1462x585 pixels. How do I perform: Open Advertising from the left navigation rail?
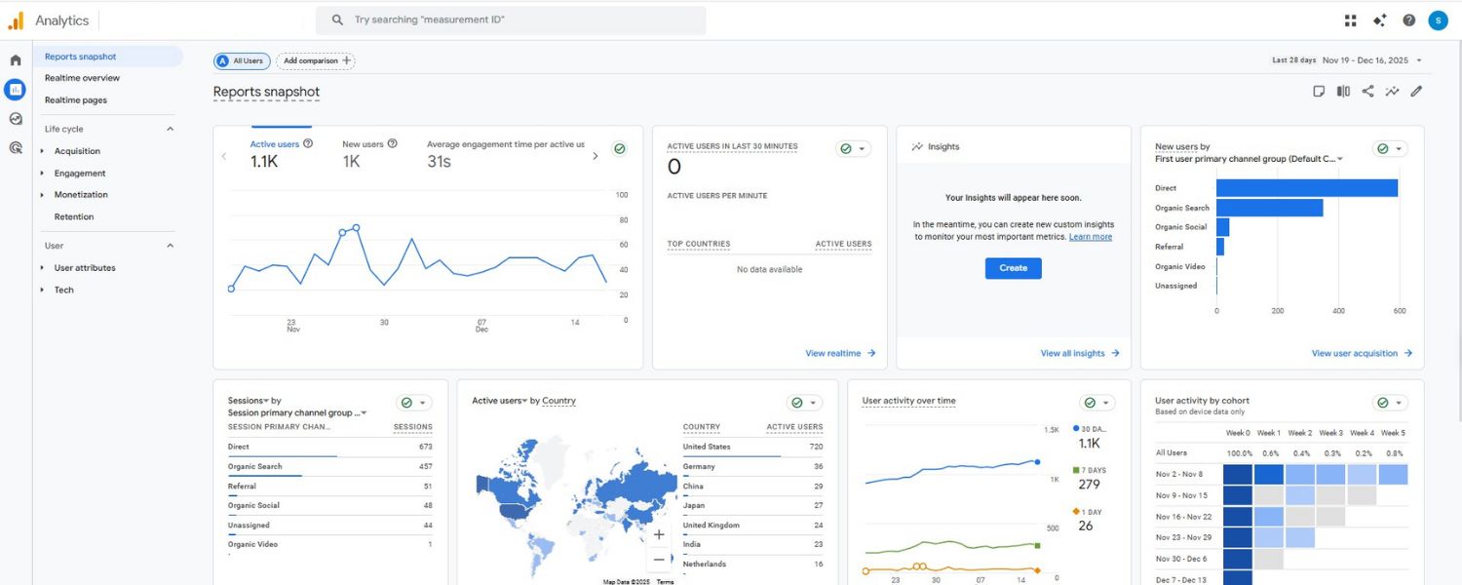(x=14, y=148)
